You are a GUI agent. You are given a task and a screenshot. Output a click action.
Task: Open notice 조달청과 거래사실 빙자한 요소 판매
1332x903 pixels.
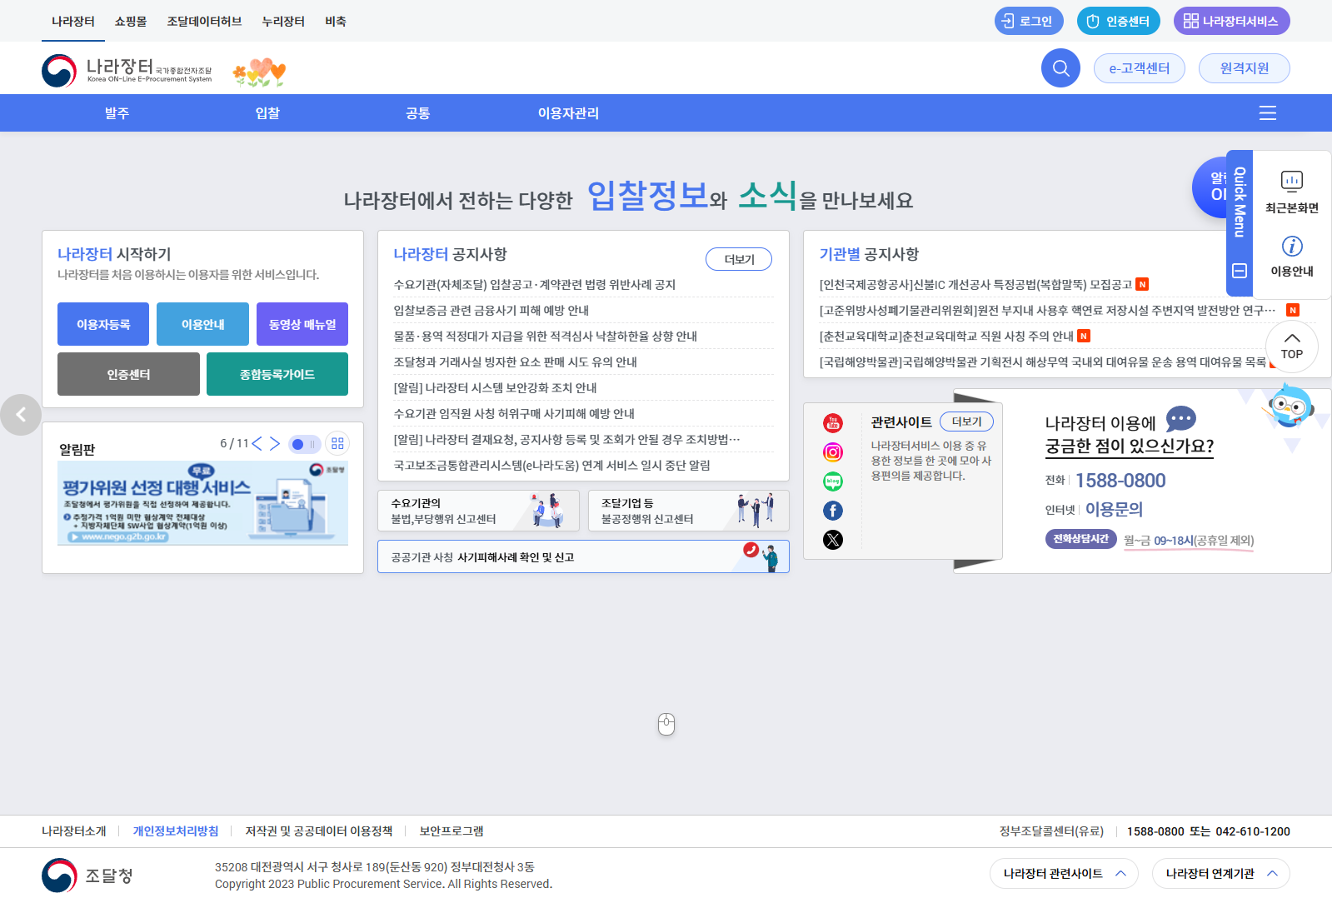tap(516, 362)
